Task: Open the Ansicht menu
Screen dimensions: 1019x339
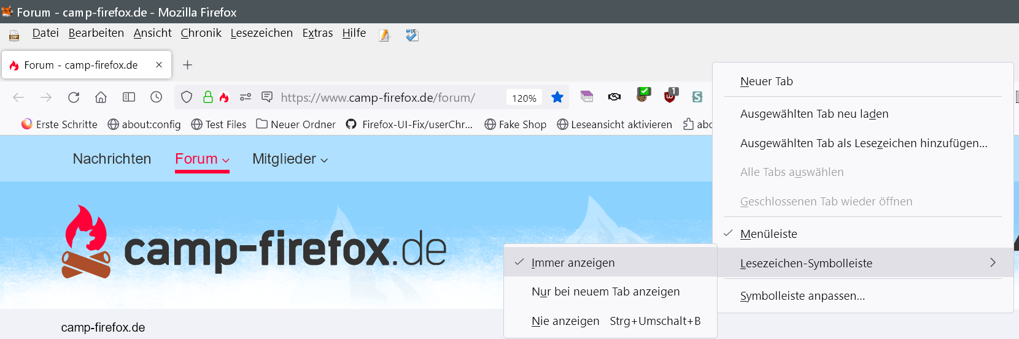Action: click(153, 33)
